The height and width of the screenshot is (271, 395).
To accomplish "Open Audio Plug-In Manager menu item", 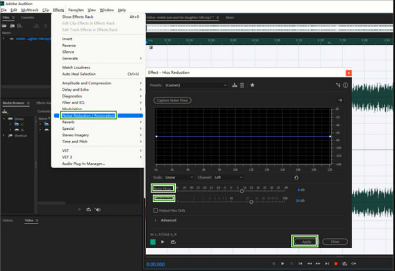I will (x=98, y=164).
